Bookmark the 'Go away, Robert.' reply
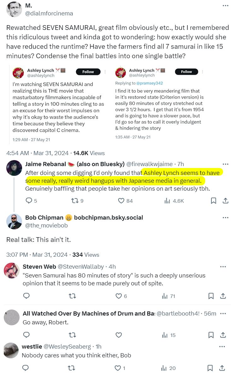This screenshot has width=231, height=375. 211,335
